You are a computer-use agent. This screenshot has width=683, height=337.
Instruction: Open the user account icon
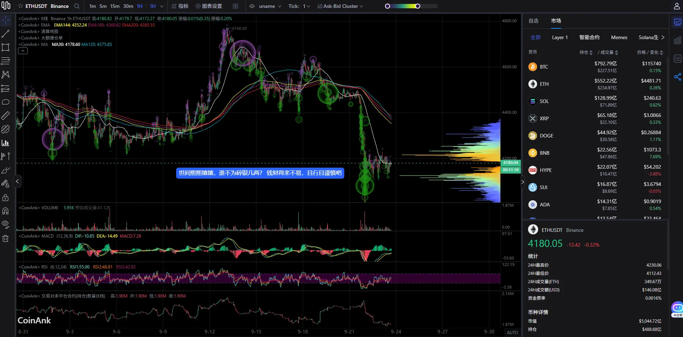coord(677,6)
